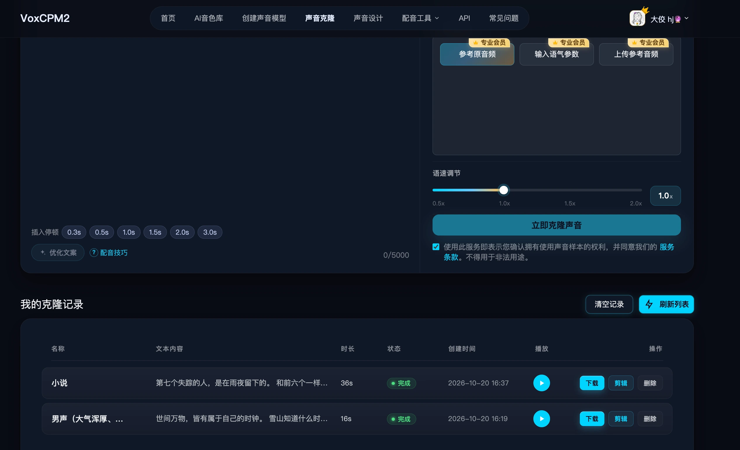740x450 pixels.
Task: Insert a 1.5s pause
Action: click(155, 232)
